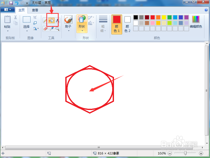210x158 pixels.
Task: Choose the green color swatch
Action: (x=170, y=17)
